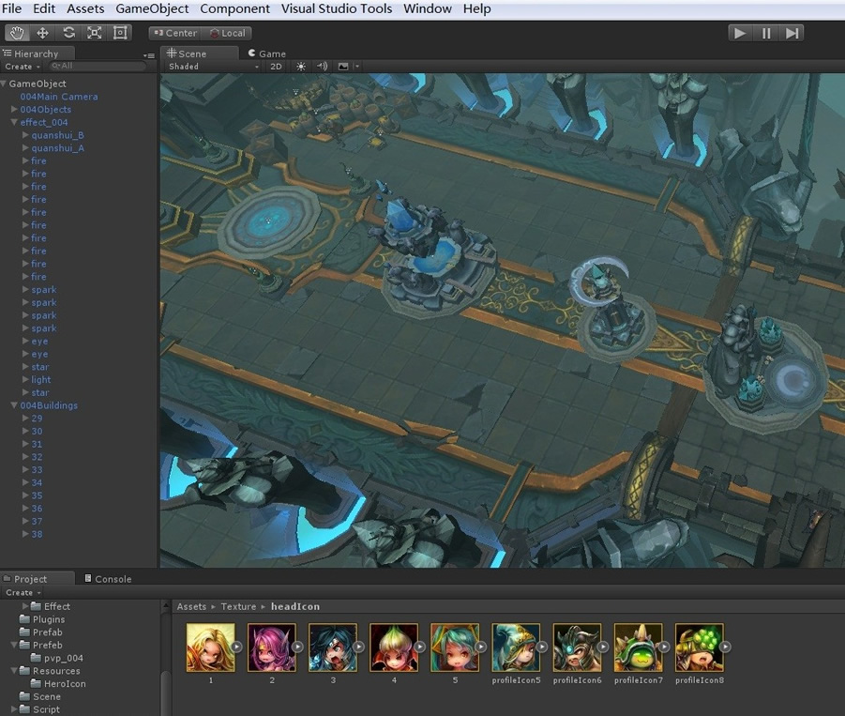
Task: Expand the quanshui_B node
Action: click(25, 135)
